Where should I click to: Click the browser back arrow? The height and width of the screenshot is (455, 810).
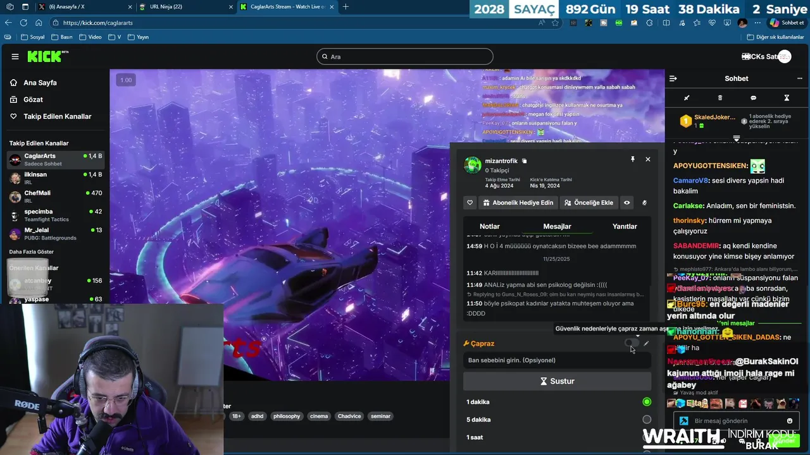pyautogui.click(x=8, y=23)
